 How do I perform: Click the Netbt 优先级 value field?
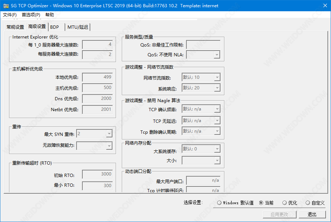(x=98, y=110)
